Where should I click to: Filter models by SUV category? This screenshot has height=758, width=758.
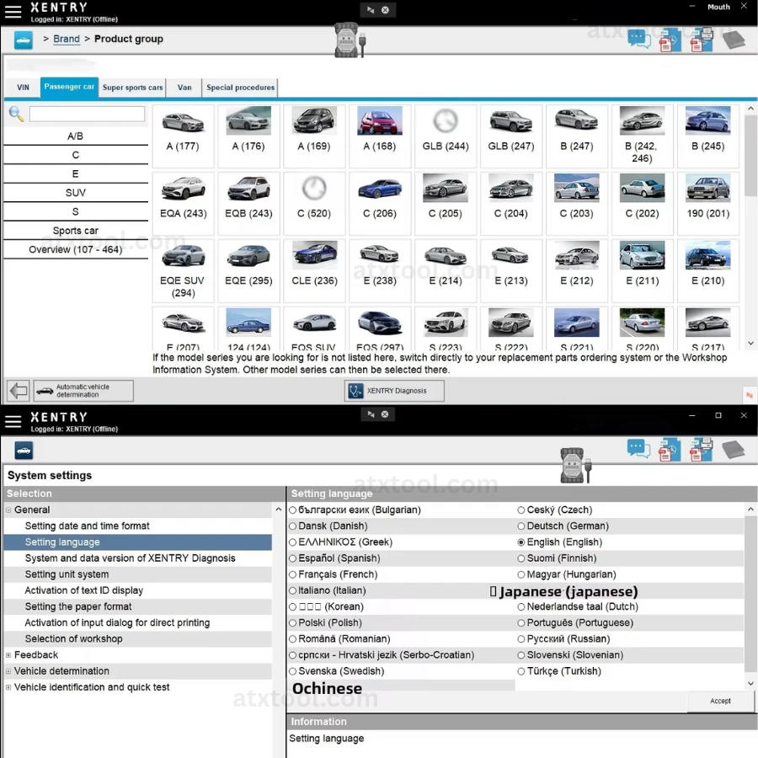point(76,193)
